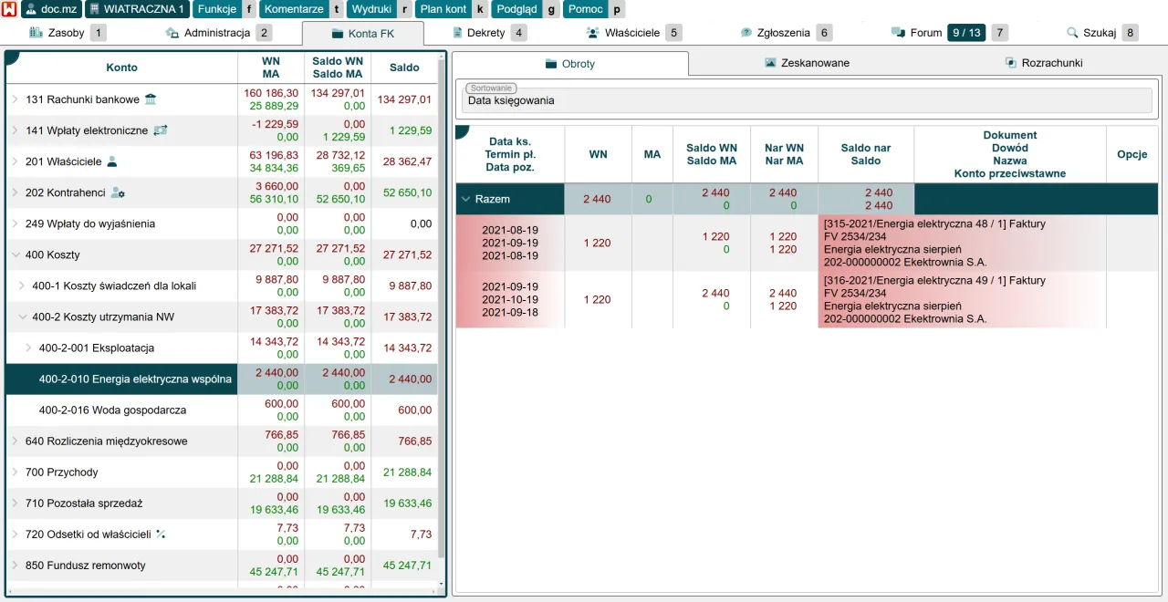Collapse the Razem summary row
Image resolution: width=1168 pixels, height=602 pixels.
click(x=465, y=199)
